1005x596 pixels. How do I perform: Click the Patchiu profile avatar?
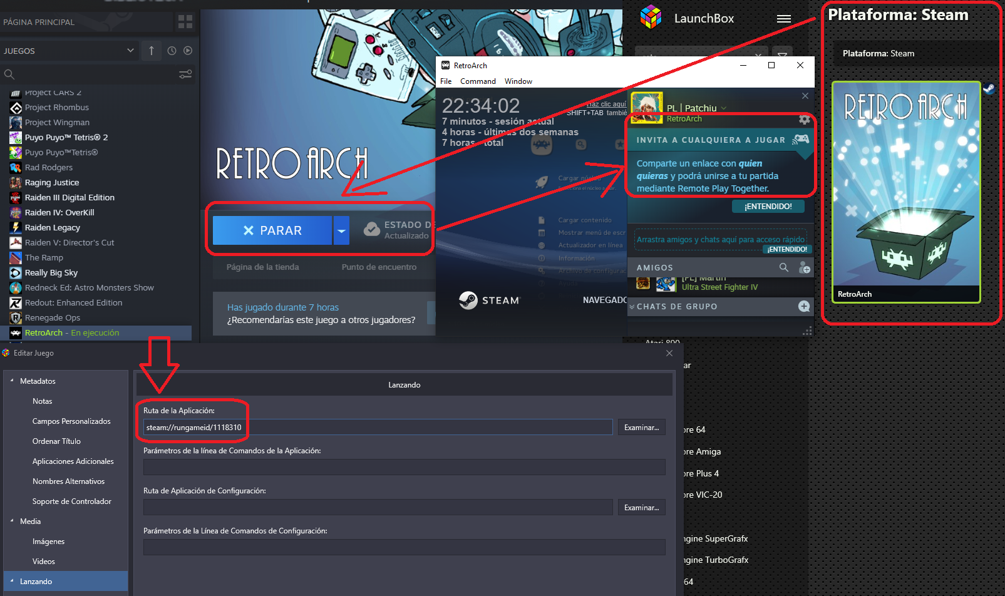[647, 107]
